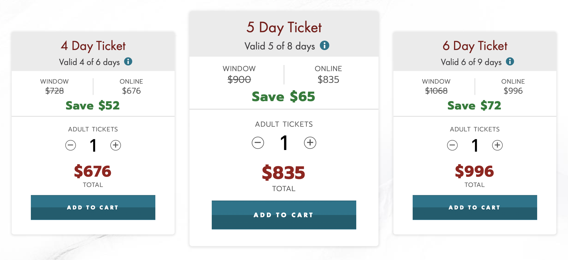Click info icon beside Valid 4 of 6 days
The image size is (568, 260).
point(128,61)
